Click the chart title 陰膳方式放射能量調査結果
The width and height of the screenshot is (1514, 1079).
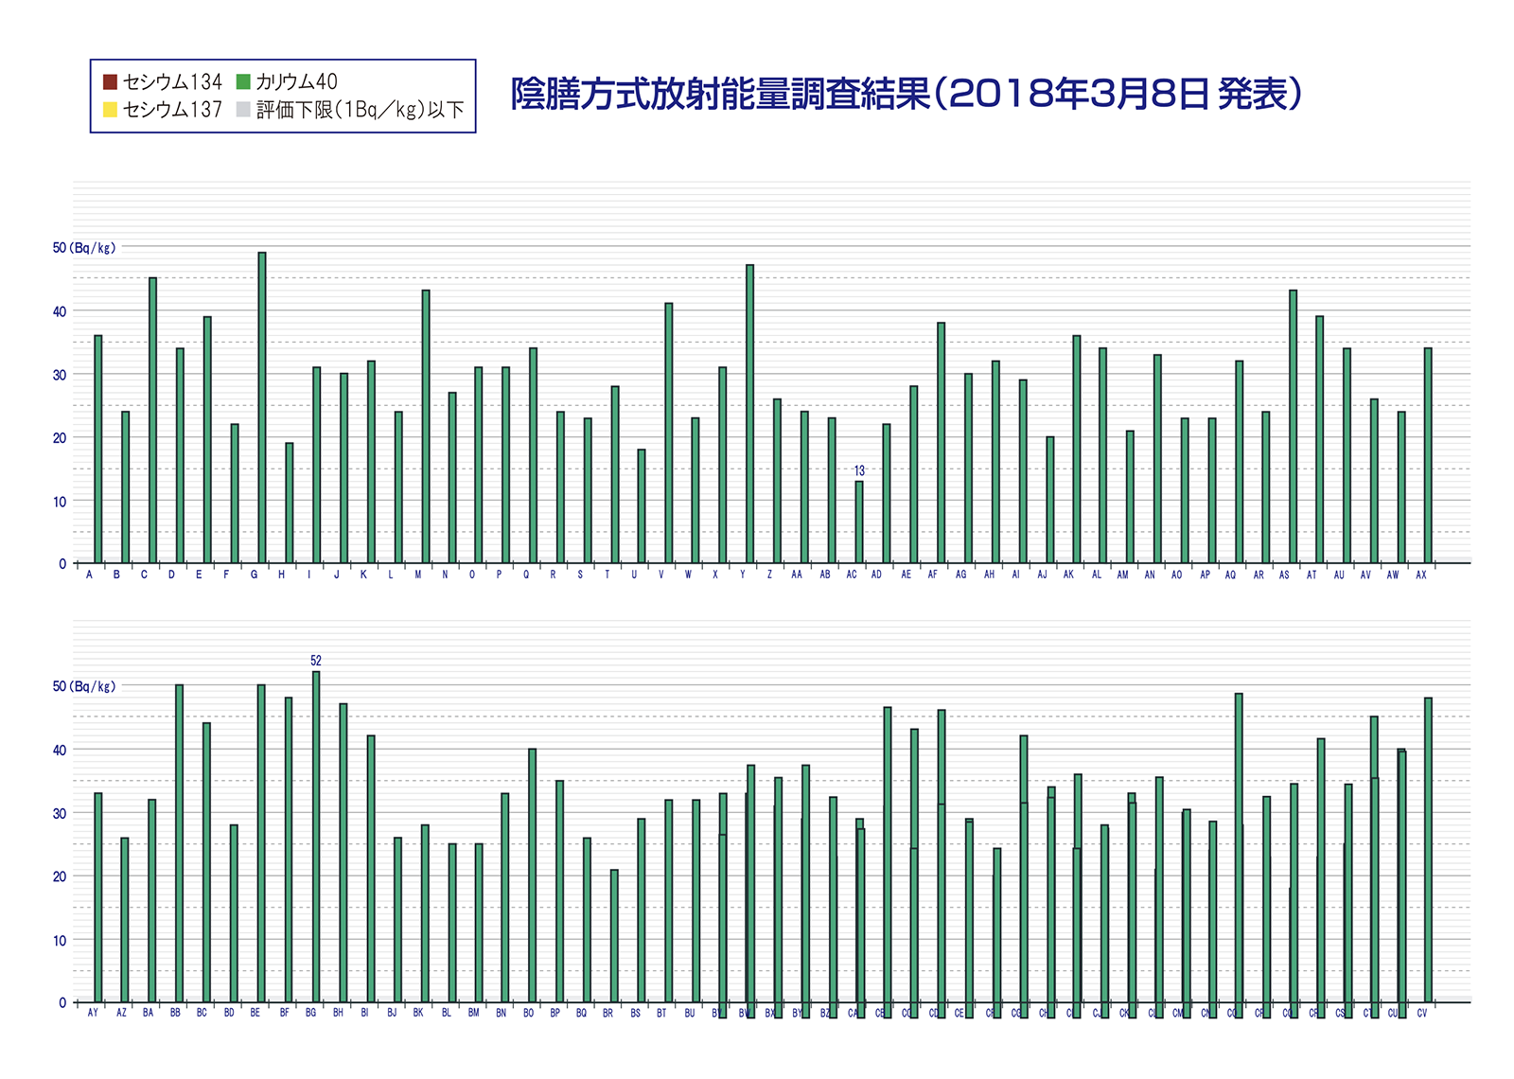pyautogui.click(x=721, y=94)
